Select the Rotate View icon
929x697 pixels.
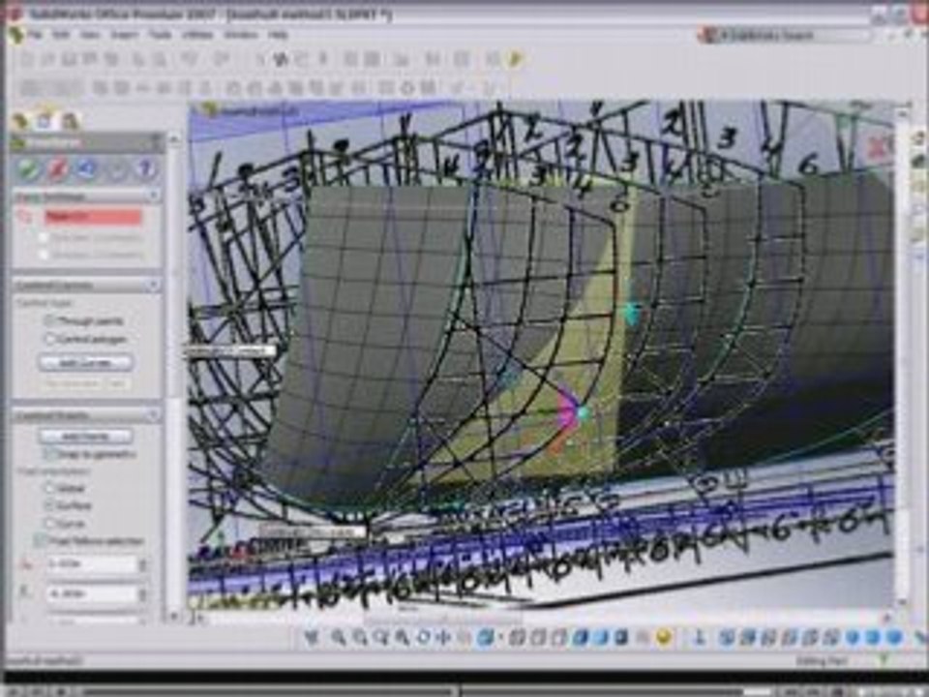(423, 638)
